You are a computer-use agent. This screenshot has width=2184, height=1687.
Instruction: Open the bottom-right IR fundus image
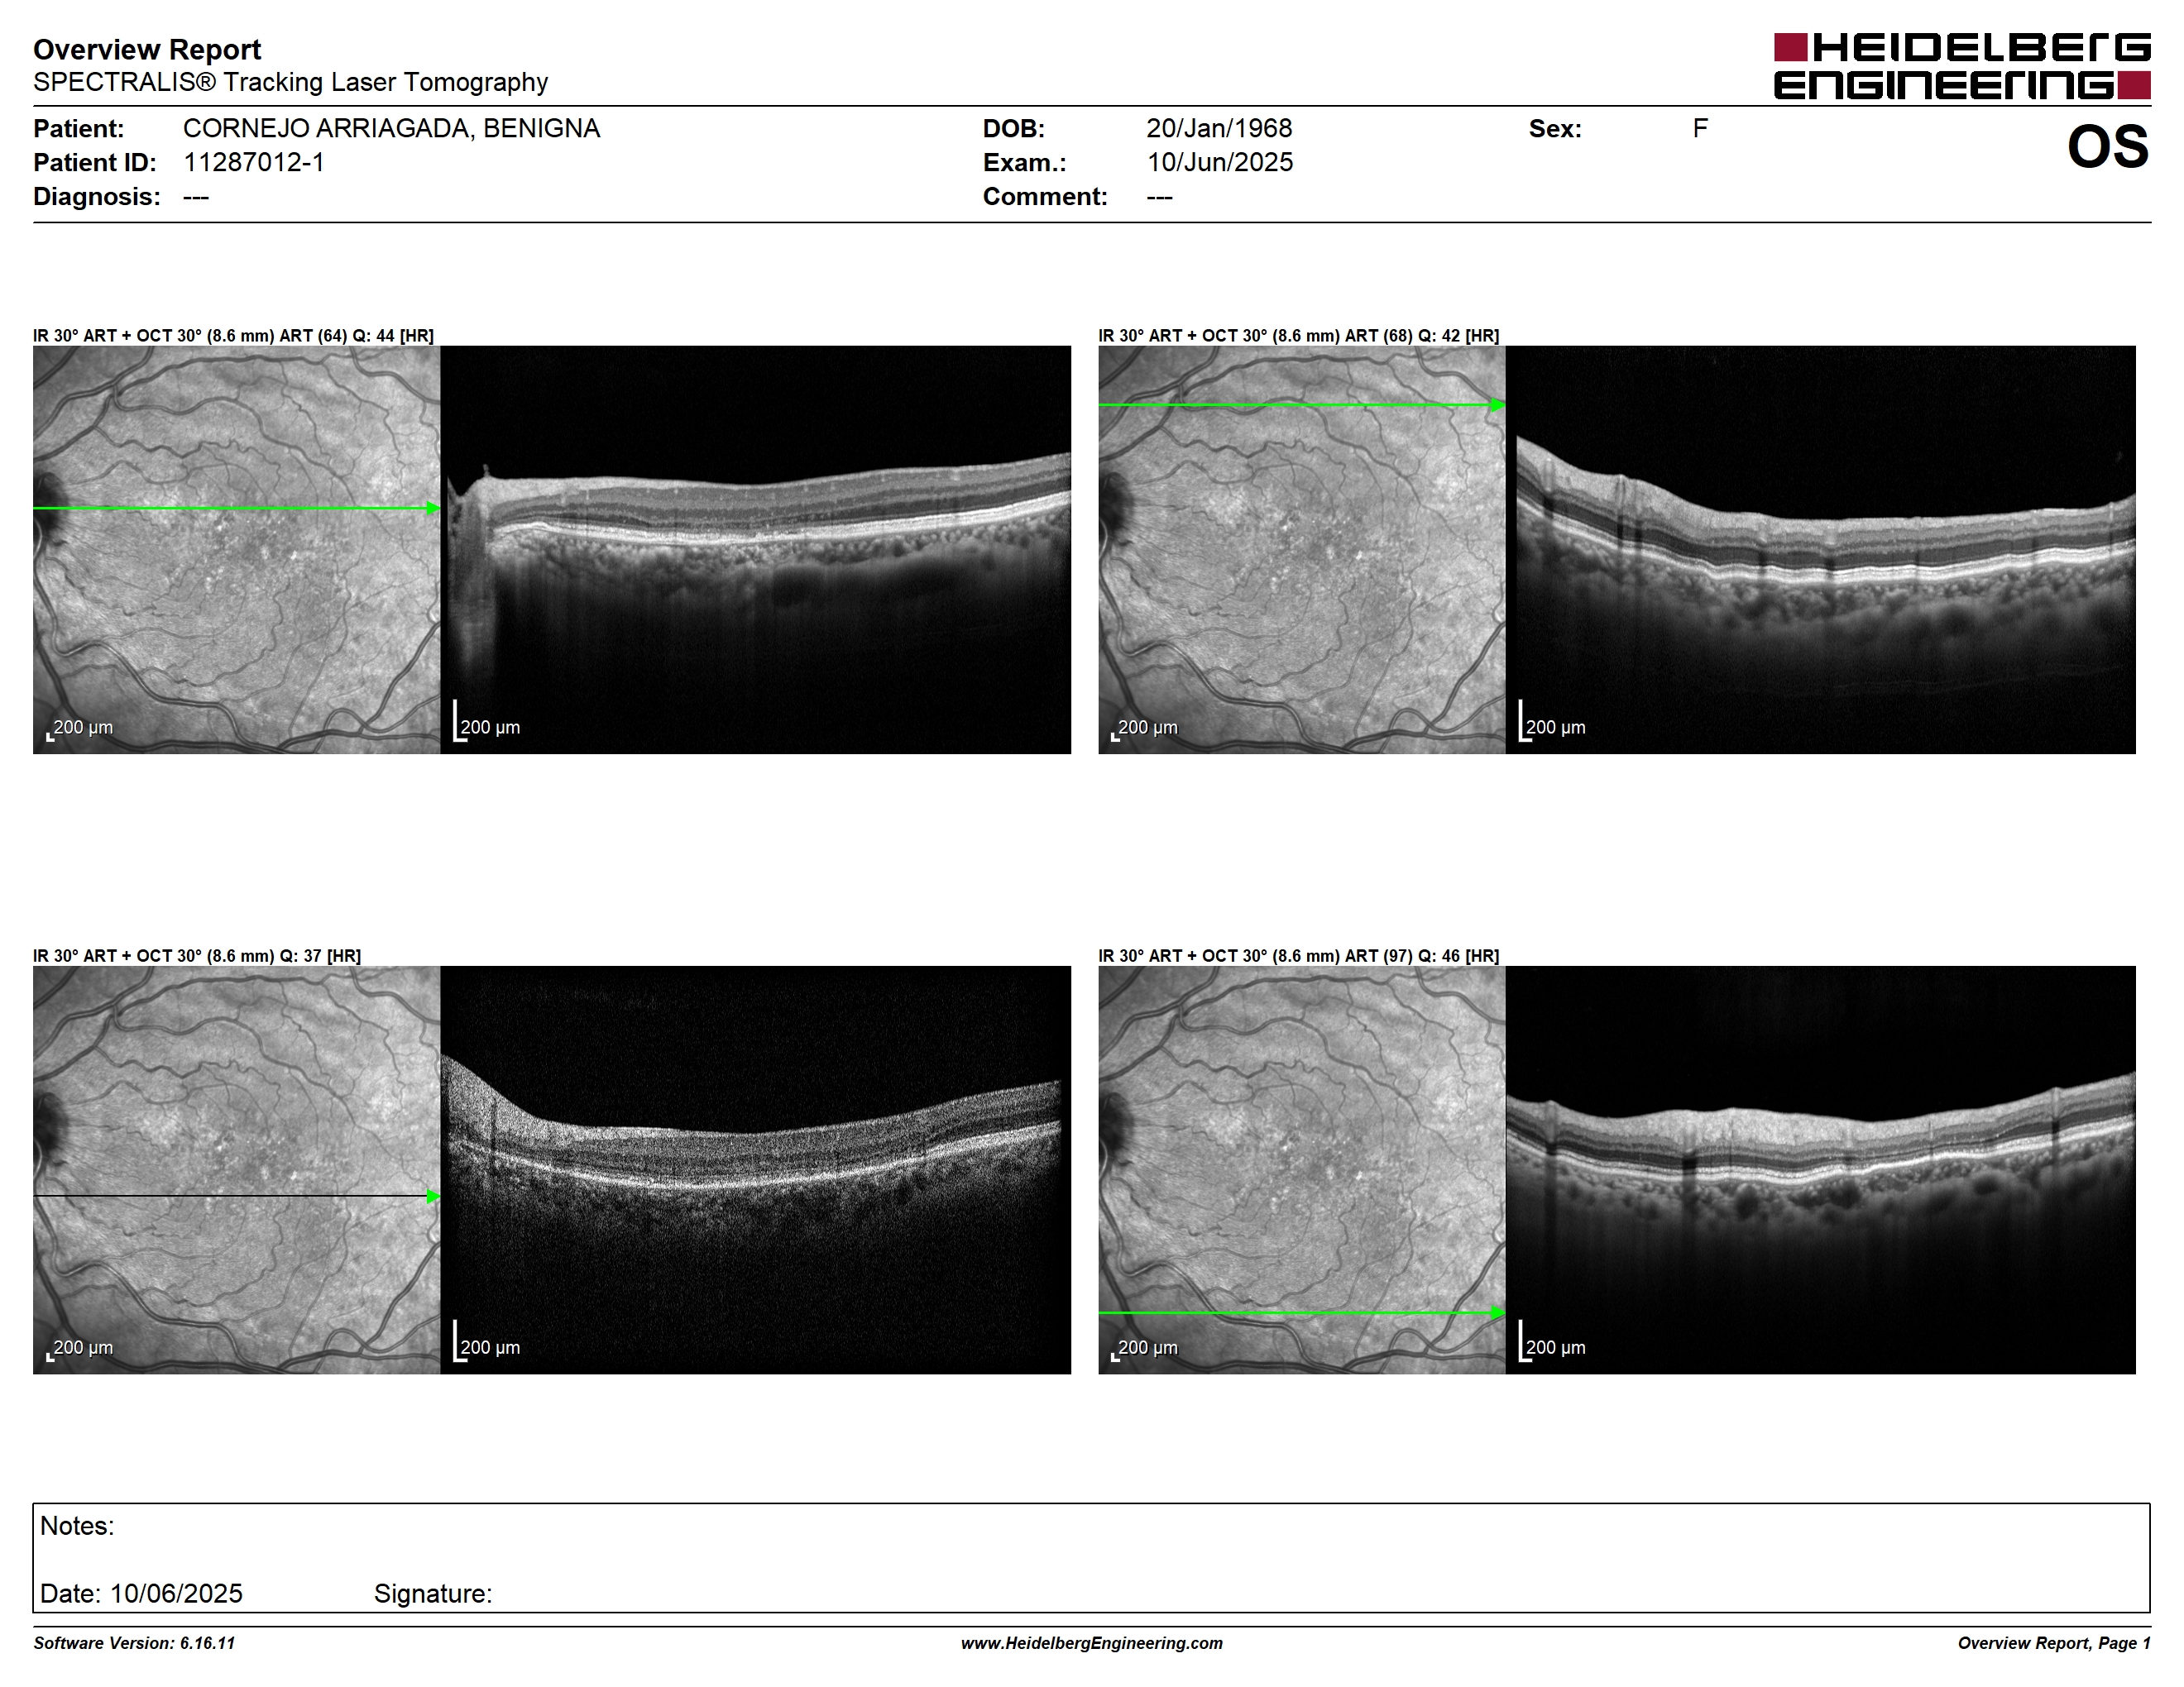pos(1302,1169)
